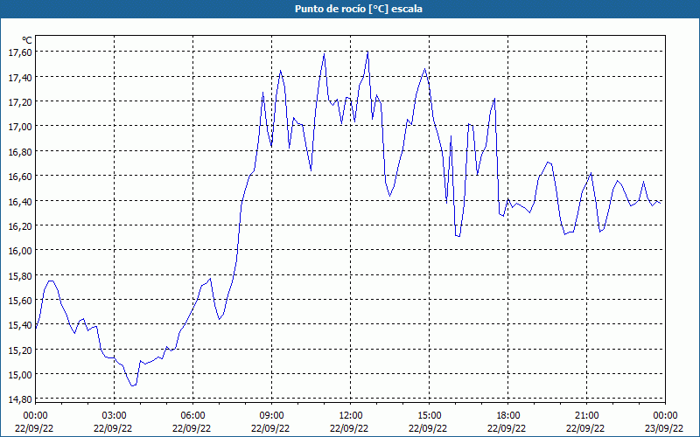Click the "21:00" time axis label
The image size is (700, 437).
coord(586,416)
